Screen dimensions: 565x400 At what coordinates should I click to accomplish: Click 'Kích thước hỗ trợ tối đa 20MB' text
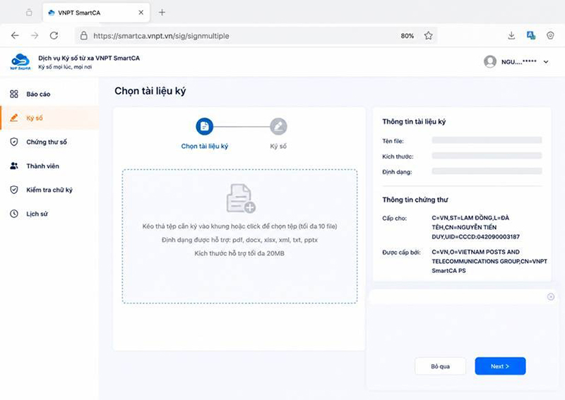(239, 253)
